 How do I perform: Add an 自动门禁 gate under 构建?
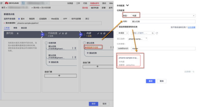pyautogui.click(x=98, y=67)
